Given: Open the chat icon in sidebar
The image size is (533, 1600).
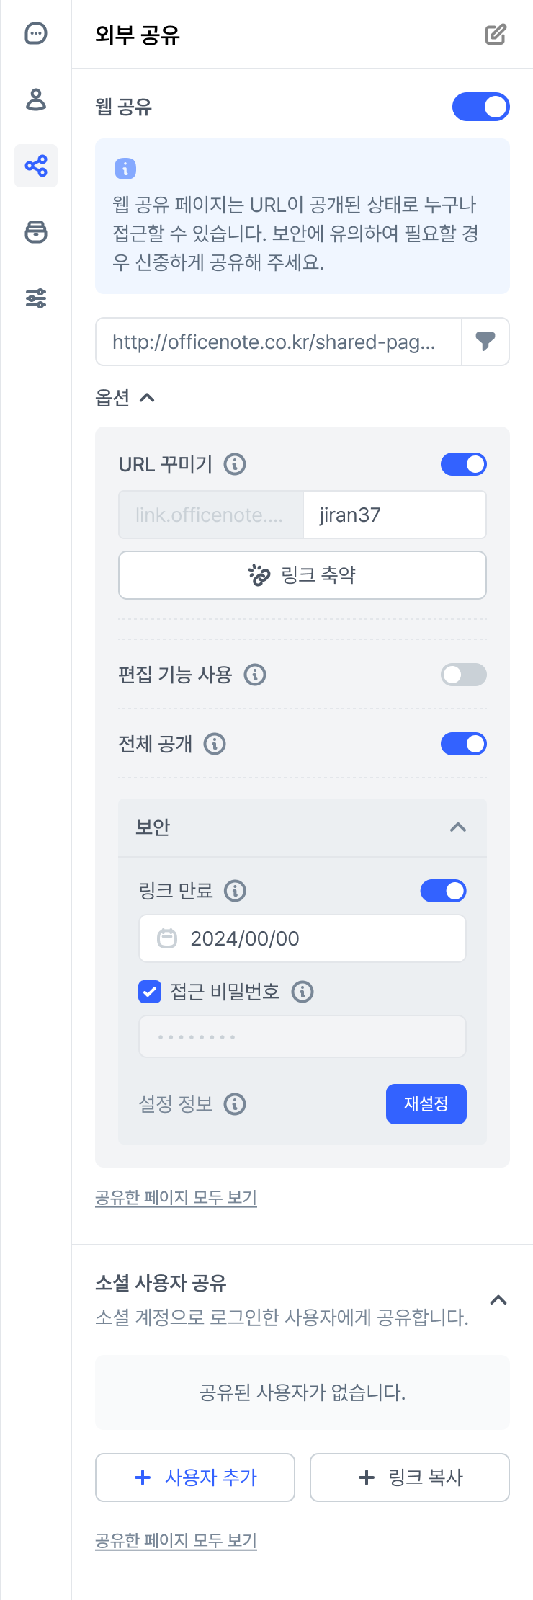Looking at the screenshot, I should coord(36,34).
